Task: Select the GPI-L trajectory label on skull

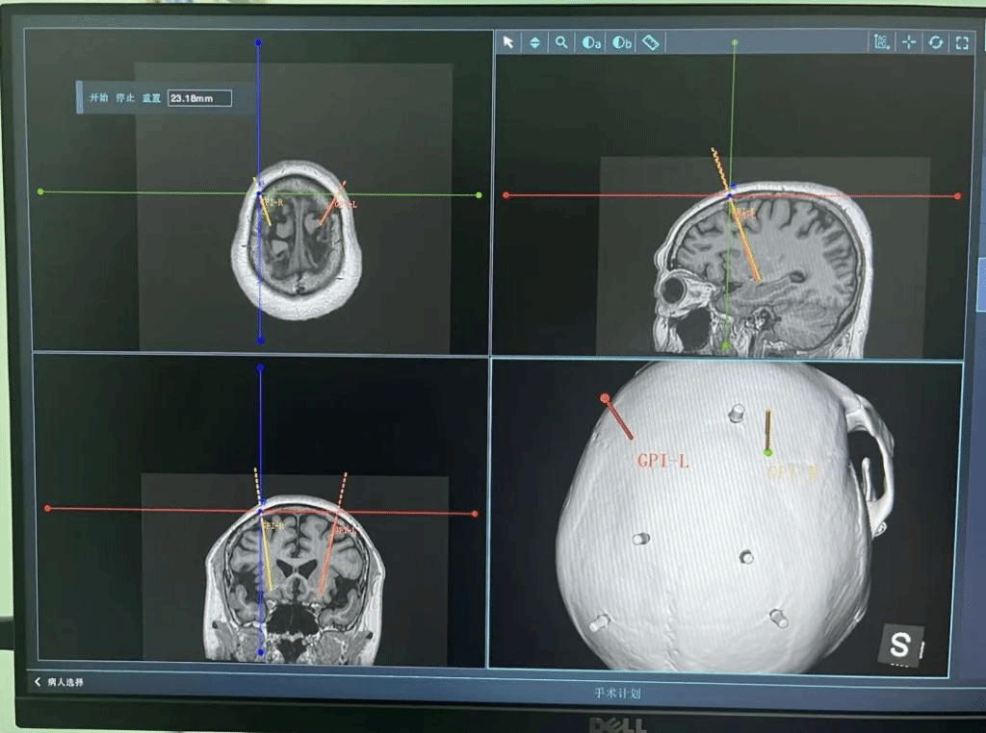Action: click(x=662, y=461)
